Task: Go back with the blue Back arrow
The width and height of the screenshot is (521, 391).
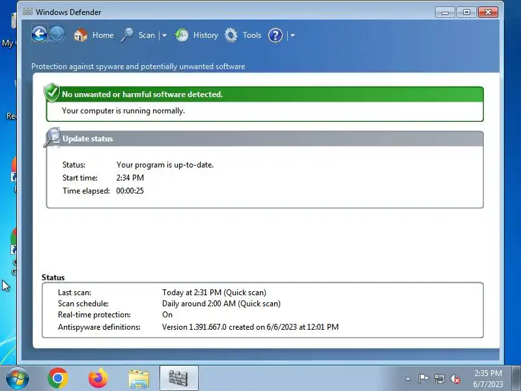Action: tap(39, 34)
